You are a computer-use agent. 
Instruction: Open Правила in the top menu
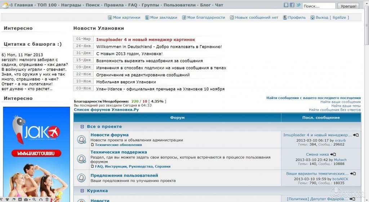(x=114, y=5)
